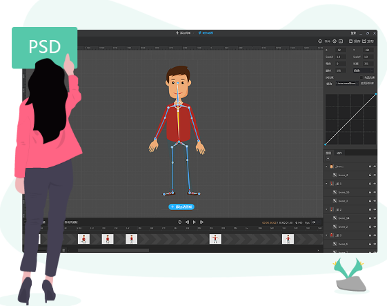387x306 pixels.
Task: Lock the red torso layer group
Action: pos(370,236)
